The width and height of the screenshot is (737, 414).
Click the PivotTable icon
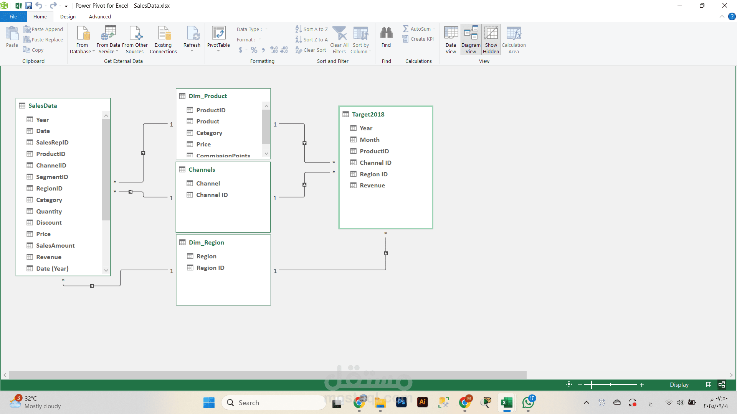pos(218,34)
